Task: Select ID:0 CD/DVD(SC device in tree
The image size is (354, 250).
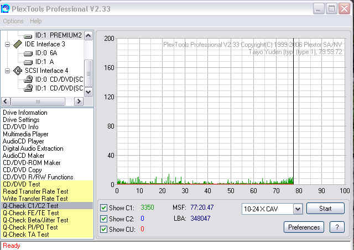Action: (59, 79)
